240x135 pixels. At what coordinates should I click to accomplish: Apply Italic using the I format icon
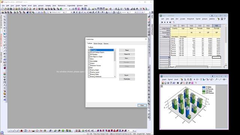click(76, 12)
